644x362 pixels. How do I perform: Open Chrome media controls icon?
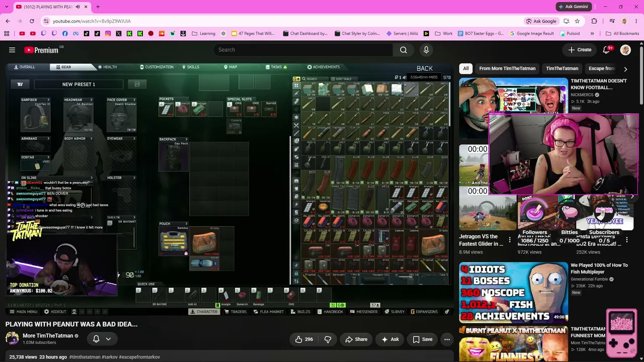click(612, 21)
